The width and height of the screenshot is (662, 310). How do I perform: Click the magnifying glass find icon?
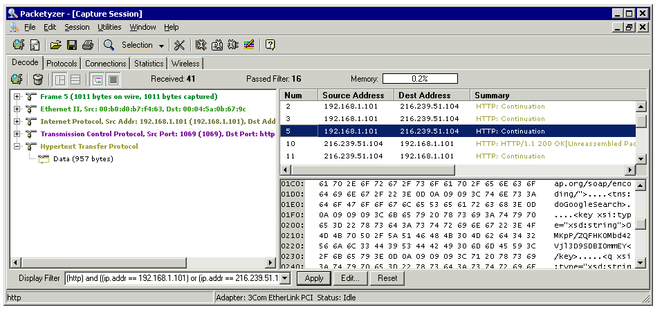[x=109, y=45]
